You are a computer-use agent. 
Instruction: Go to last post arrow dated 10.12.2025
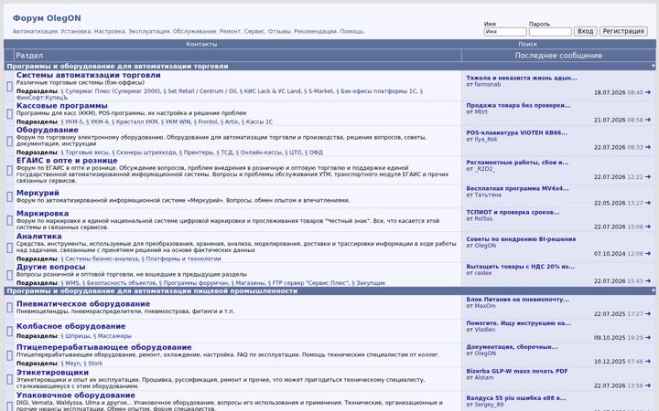pos(648,362)
